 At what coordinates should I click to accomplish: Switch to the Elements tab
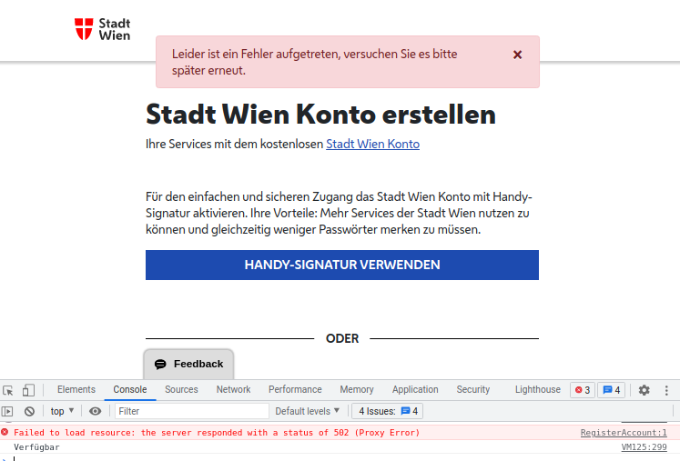76,389
